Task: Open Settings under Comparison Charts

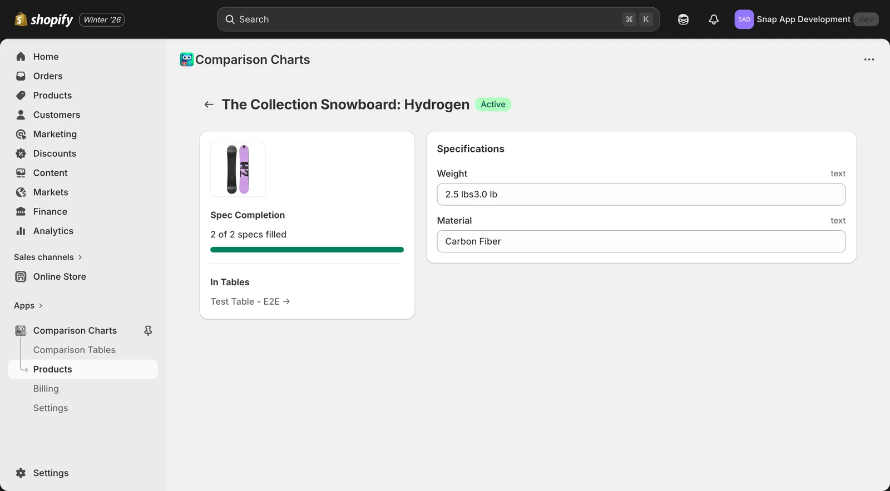Action: [x=51, y=408]
